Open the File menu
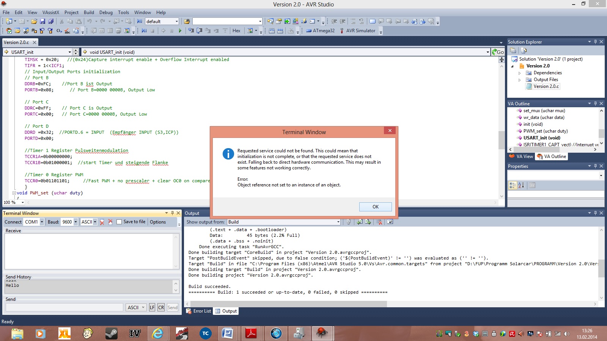Screen dimensions: 607x341 click(6, 12)
